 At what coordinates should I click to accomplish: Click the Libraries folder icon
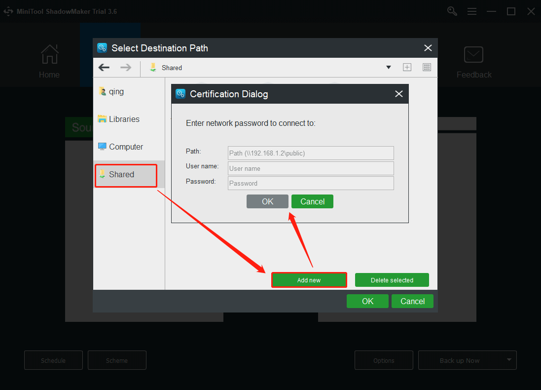tap(102, 119)
